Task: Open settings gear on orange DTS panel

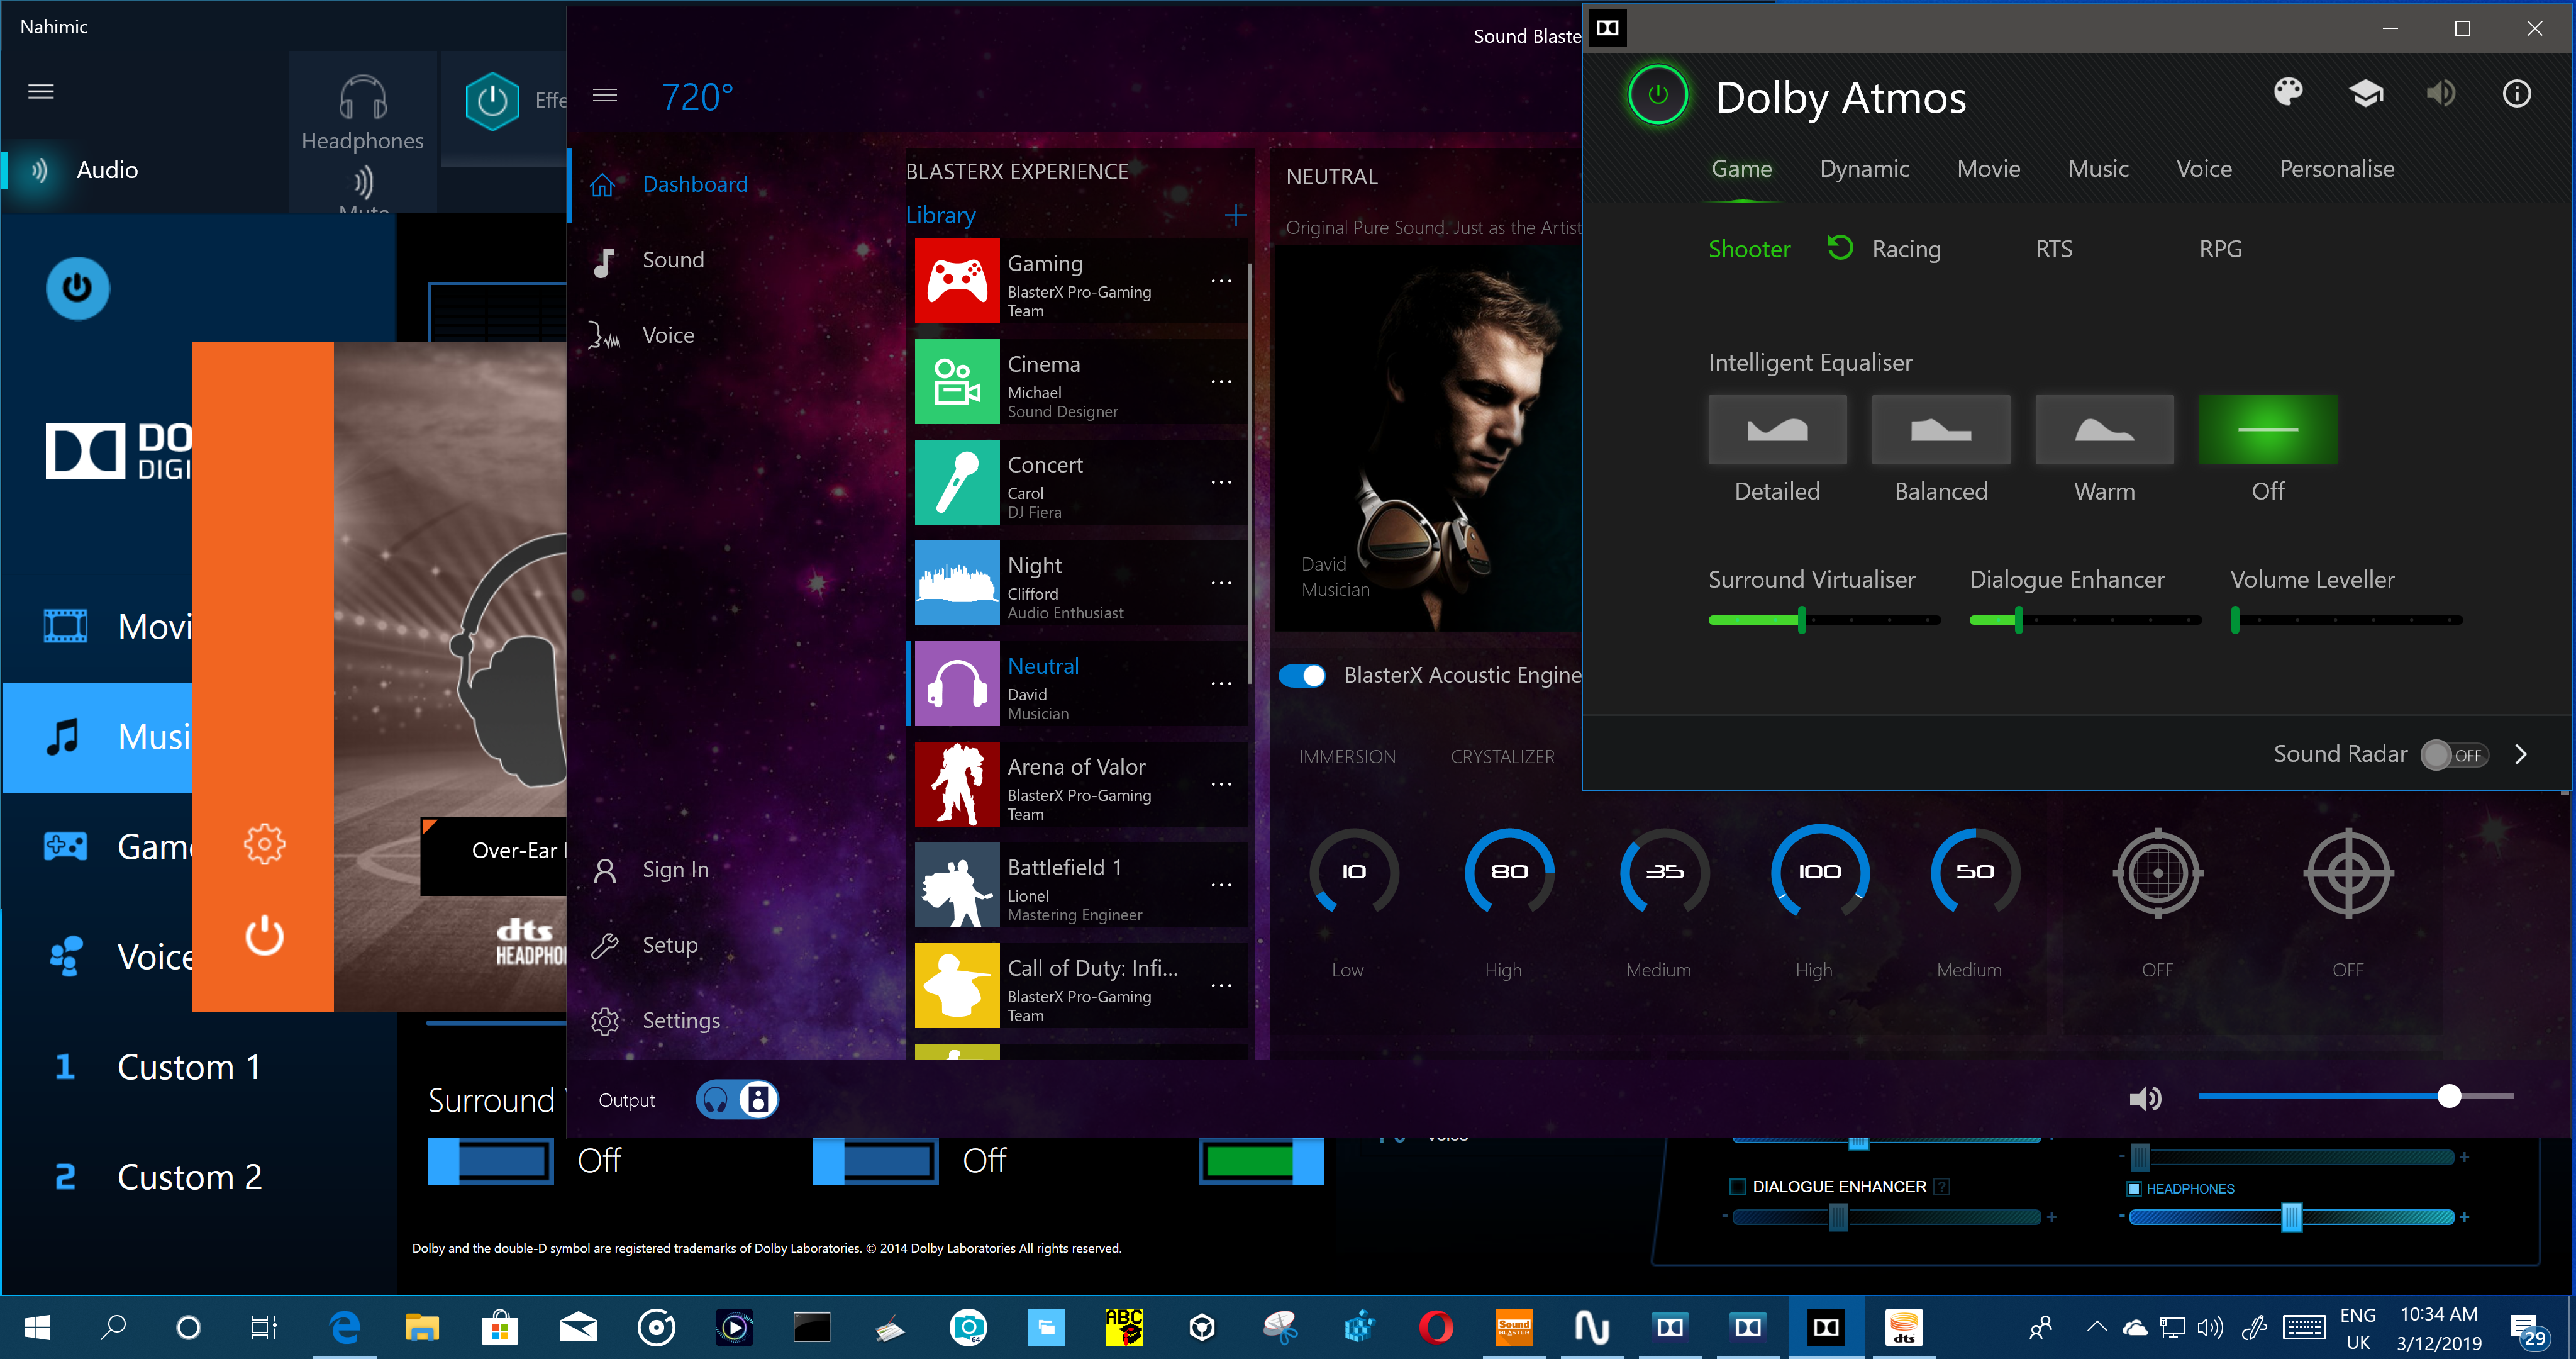Action: [264, 844]
